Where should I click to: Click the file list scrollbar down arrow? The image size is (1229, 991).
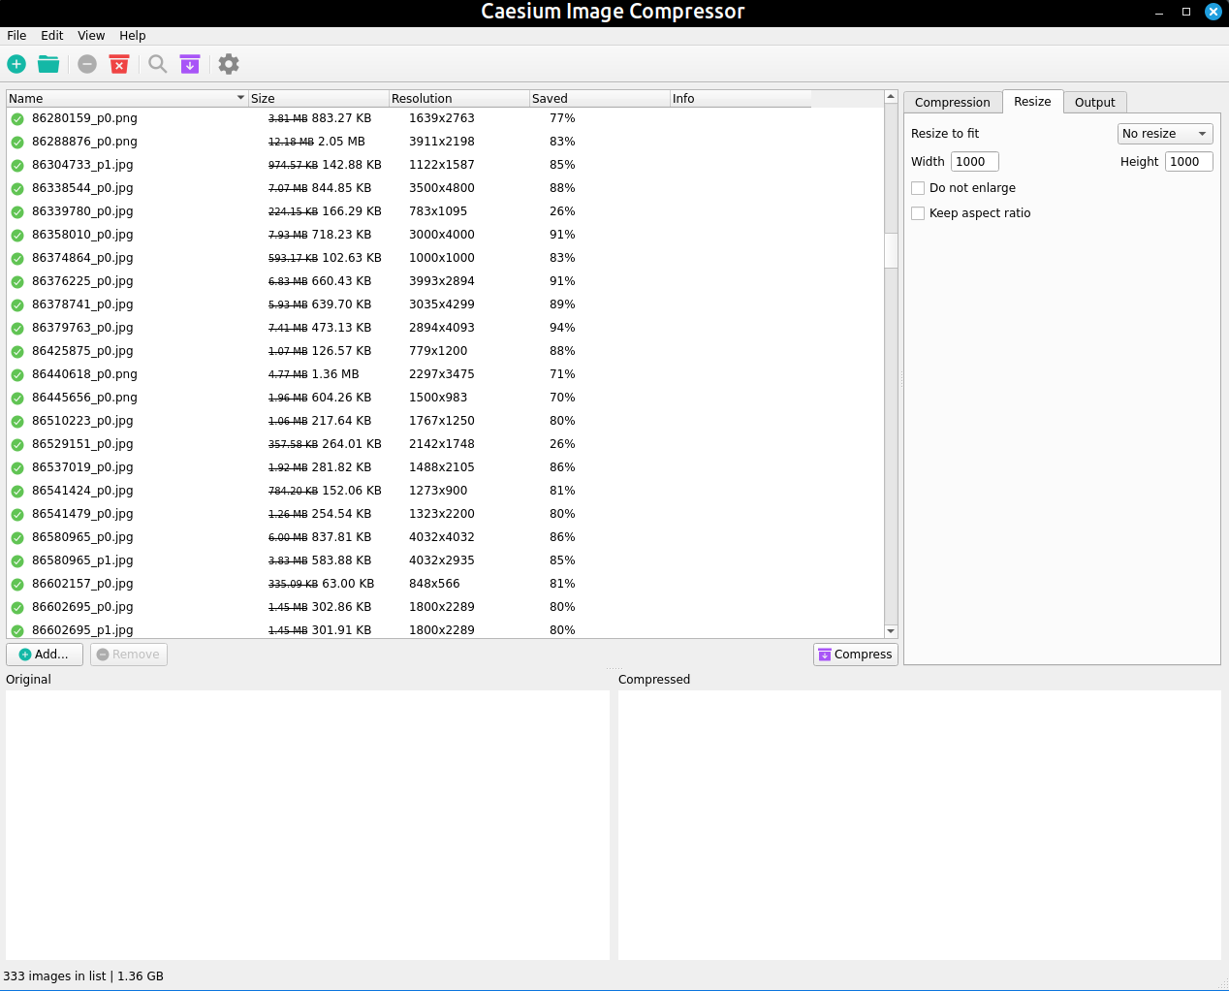pyautogui.click(x=891, y=631)
